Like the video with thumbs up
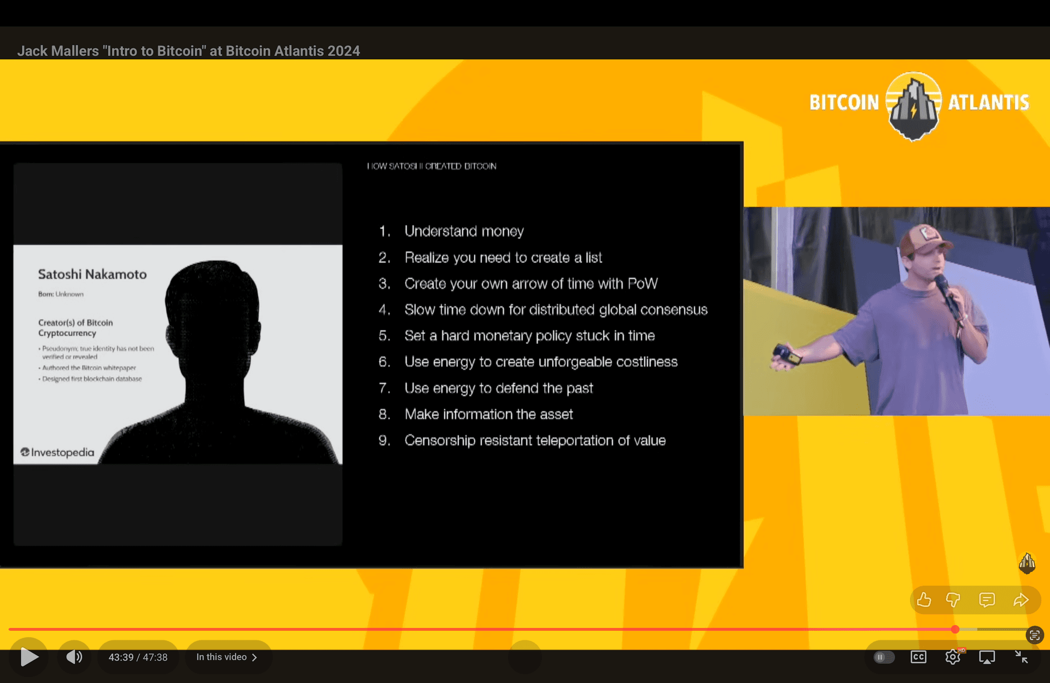1050x683 pixels. point(924,600)
